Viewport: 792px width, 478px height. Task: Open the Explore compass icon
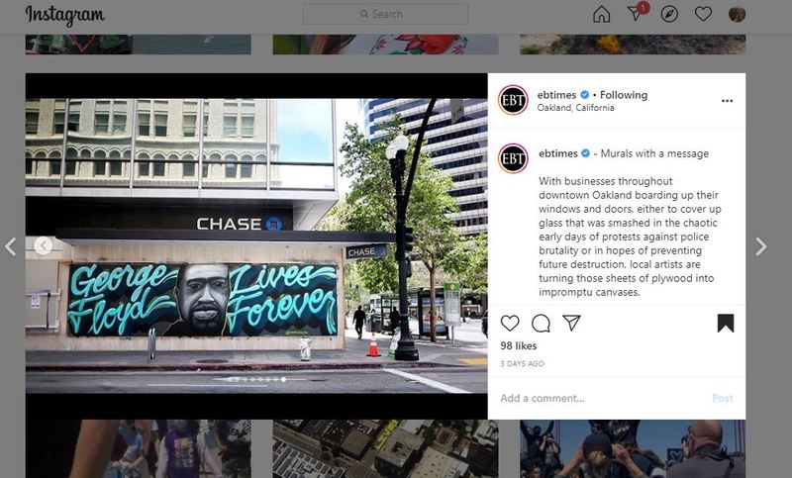pos(669,14)
